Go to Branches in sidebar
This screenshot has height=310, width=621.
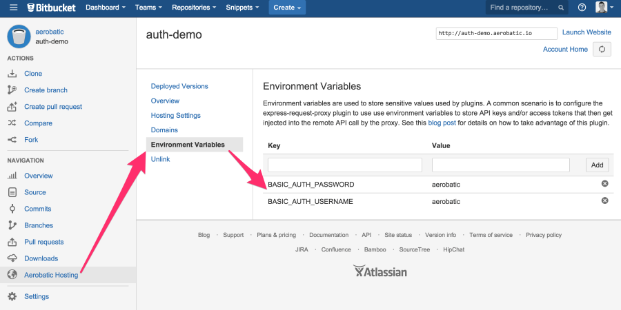pyautogui.click(x=39, y=225)
